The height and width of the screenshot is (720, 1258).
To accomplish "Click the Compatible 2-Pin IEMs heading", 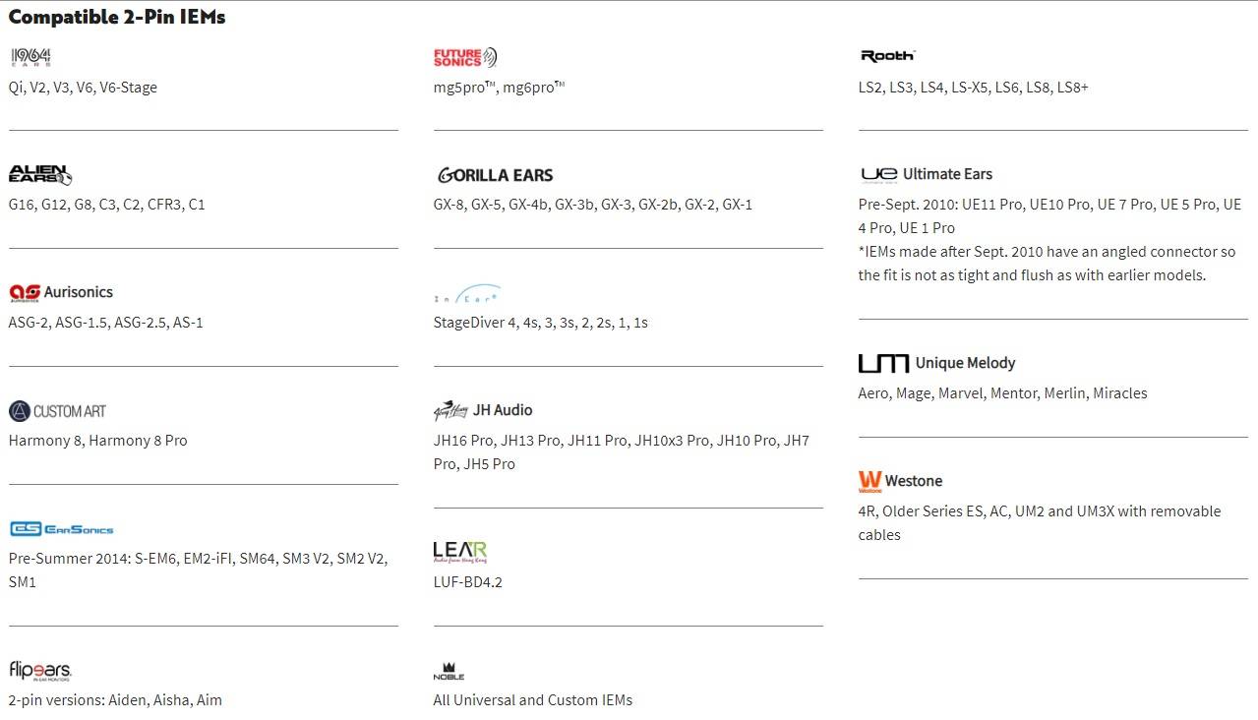I will 117,17.
